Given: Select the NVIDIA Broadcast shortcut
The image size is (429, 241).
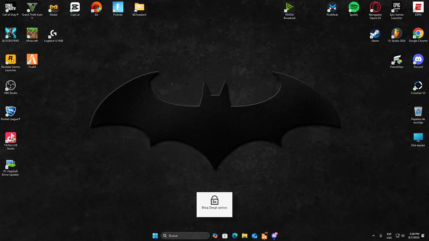Looking at the screenshot, I should point(290,10).
